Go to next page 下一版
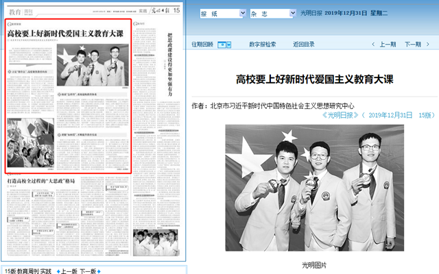 point(88,271)
